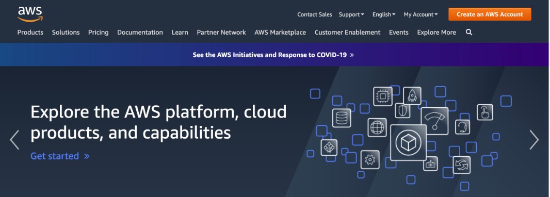The image size is (550, 197).
Task: Expand the Support dropdown
Action: click(351, 14)
